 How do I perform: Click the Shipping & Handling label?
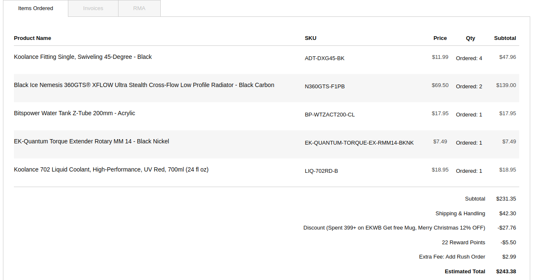(x=460, y=214)
